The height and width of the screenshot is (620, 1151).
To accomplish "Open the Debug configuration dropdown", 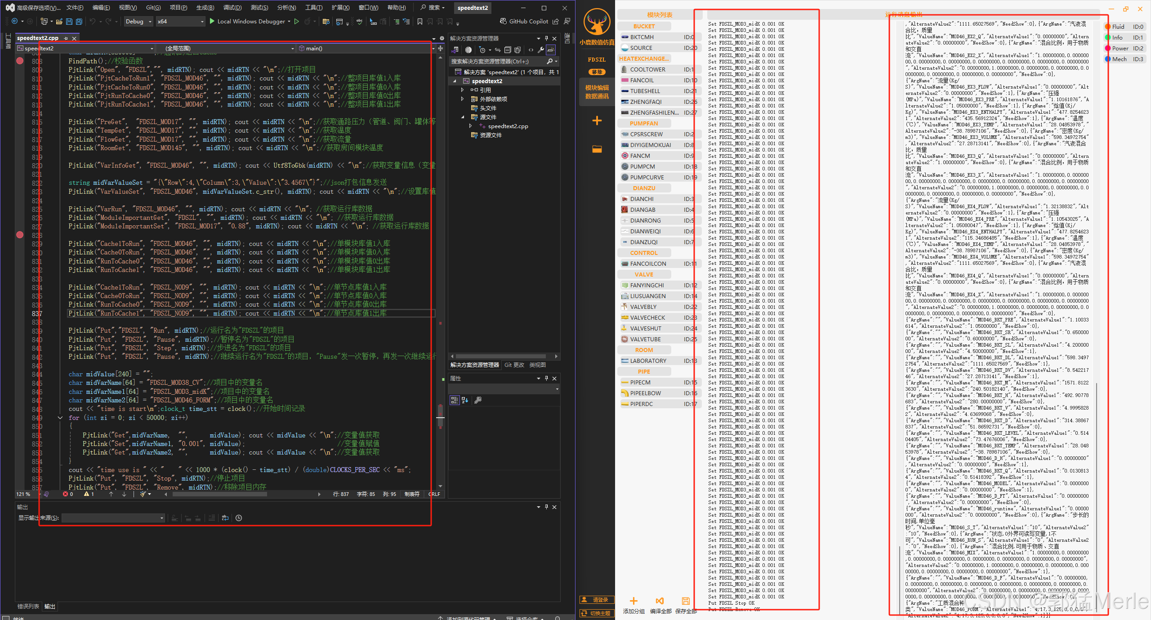I will (x=138, y=22).
